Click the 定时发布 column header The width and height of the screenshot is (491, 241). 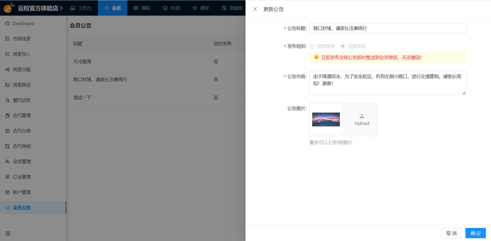[222, 44]
